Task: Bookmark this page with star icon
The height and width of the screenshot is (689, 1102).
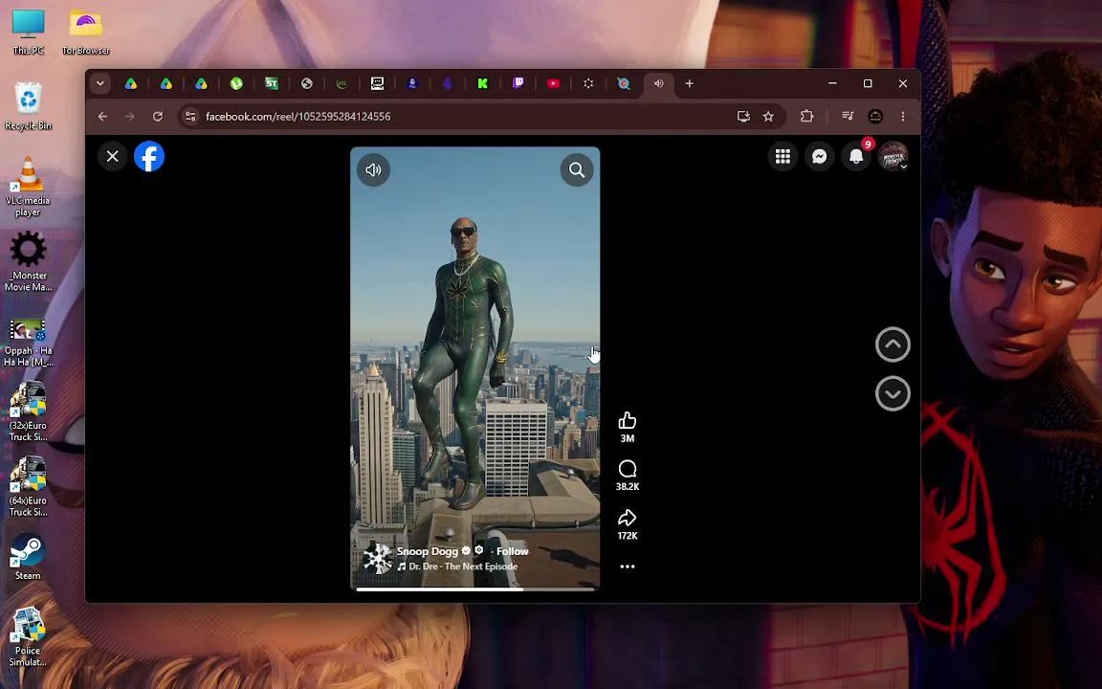Action: [768, 116]
